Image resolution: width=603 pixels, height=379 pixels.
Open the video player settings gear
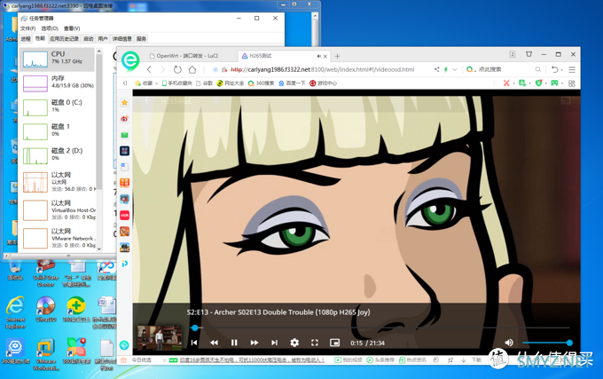294,343
